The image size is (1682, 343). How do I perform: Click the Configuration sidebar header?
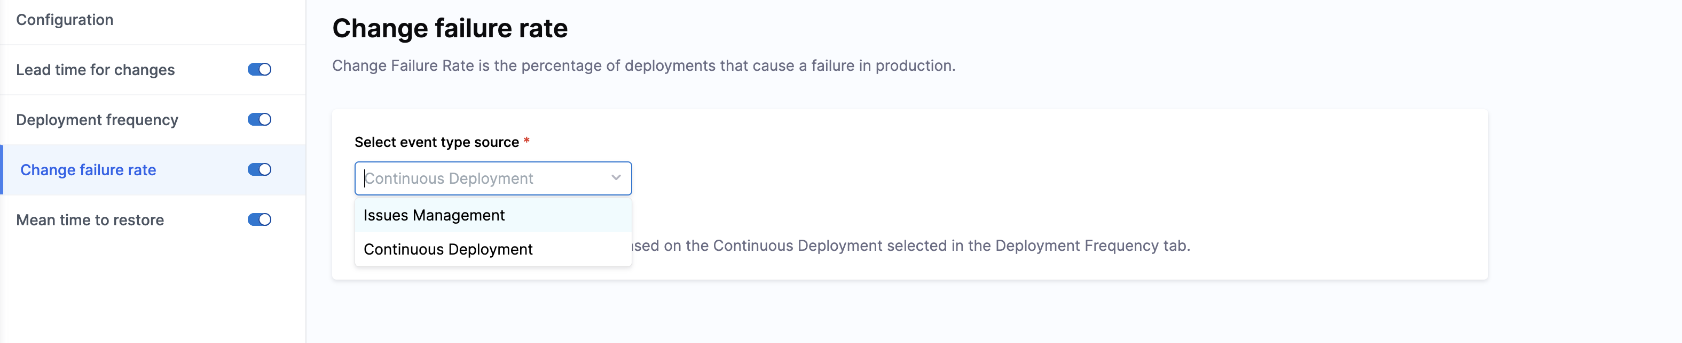point(65,20)
